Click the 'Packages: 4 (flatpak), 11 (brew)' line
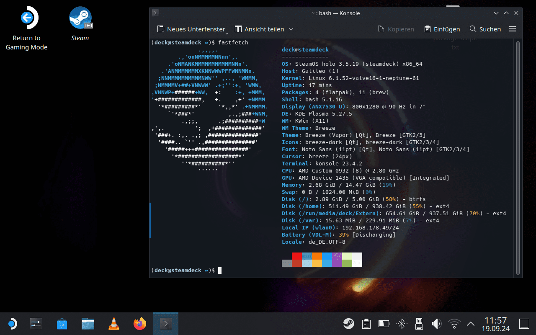 (x=335, y=93)
